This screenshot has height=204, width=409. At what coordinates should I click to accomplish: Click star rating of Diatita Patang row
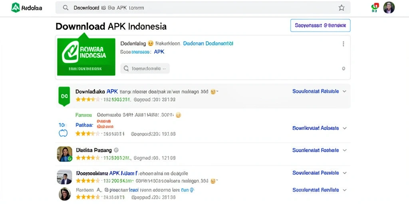coord(87,158)
